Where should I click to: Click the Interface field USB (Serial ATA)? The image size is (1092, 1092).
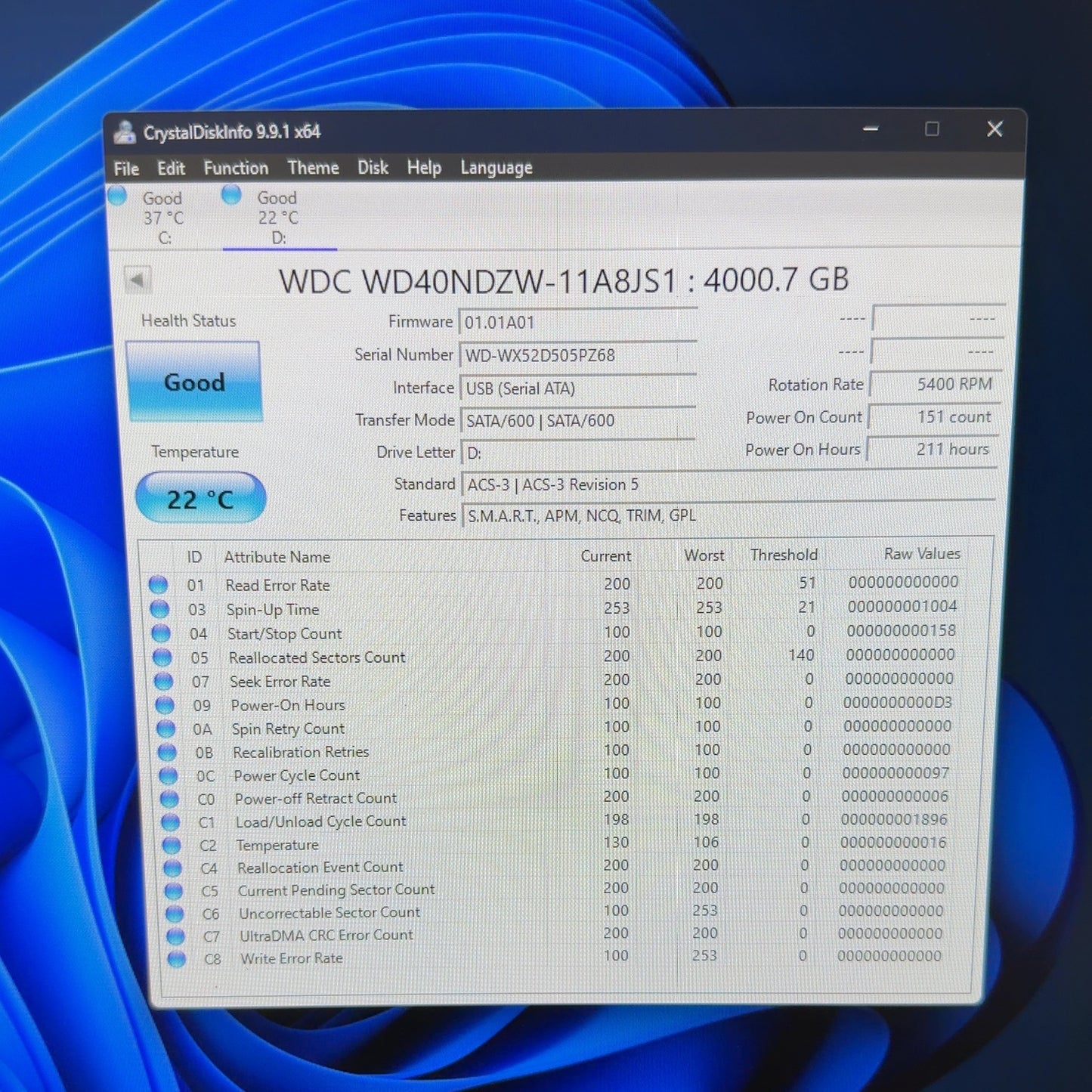(x=578, y=388)
